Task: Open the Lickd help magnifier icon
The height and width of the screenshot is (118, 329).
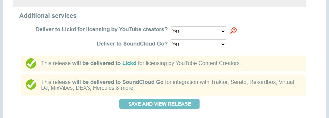Action: pos(233,31)
